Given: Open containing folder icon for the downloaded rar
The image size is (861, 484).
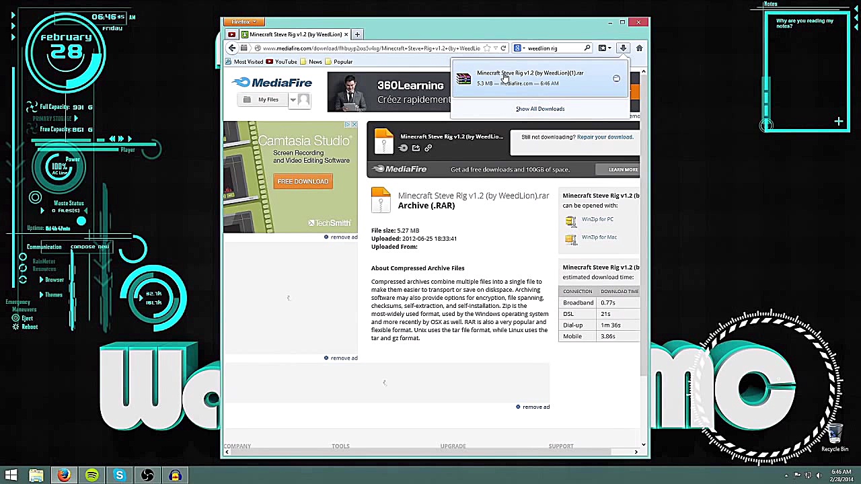Looking at the screenshot, I should coord(616,79).
